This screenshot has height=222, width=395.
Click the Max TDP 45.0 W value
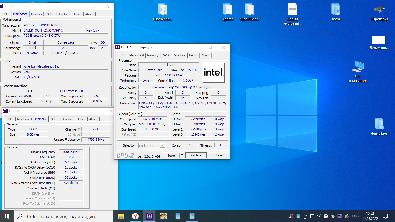[192, 70]
